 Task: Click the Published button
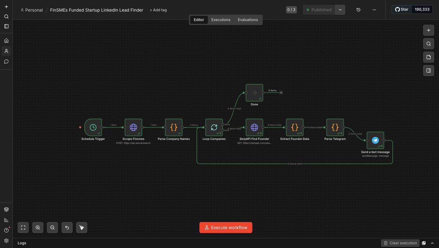click(x=319, y=10)
